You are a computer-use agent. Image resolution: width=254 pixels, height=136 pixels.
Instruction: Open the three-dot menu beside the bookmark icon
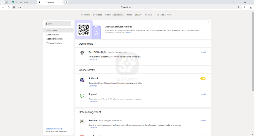(x=244, y=7)
